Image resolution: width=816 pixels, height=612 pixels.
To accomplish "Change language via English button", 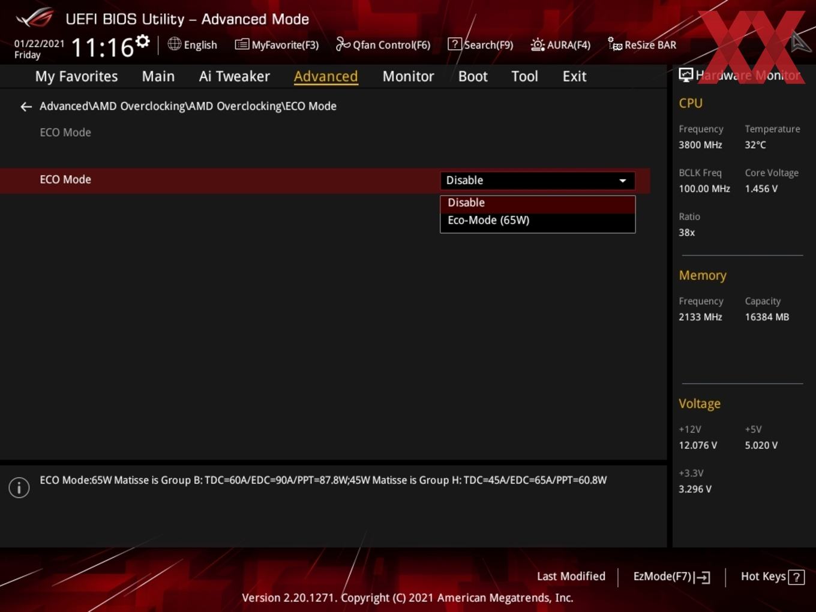I will click(193, 44).
